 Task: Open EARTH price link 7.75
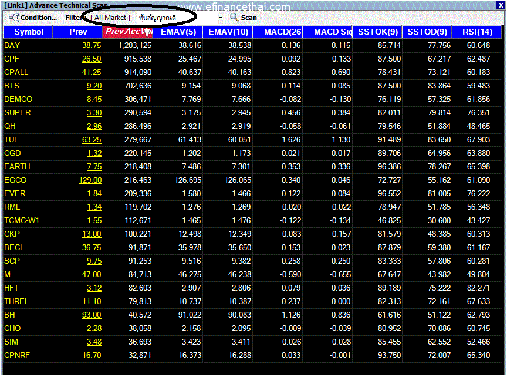(94, 166)
